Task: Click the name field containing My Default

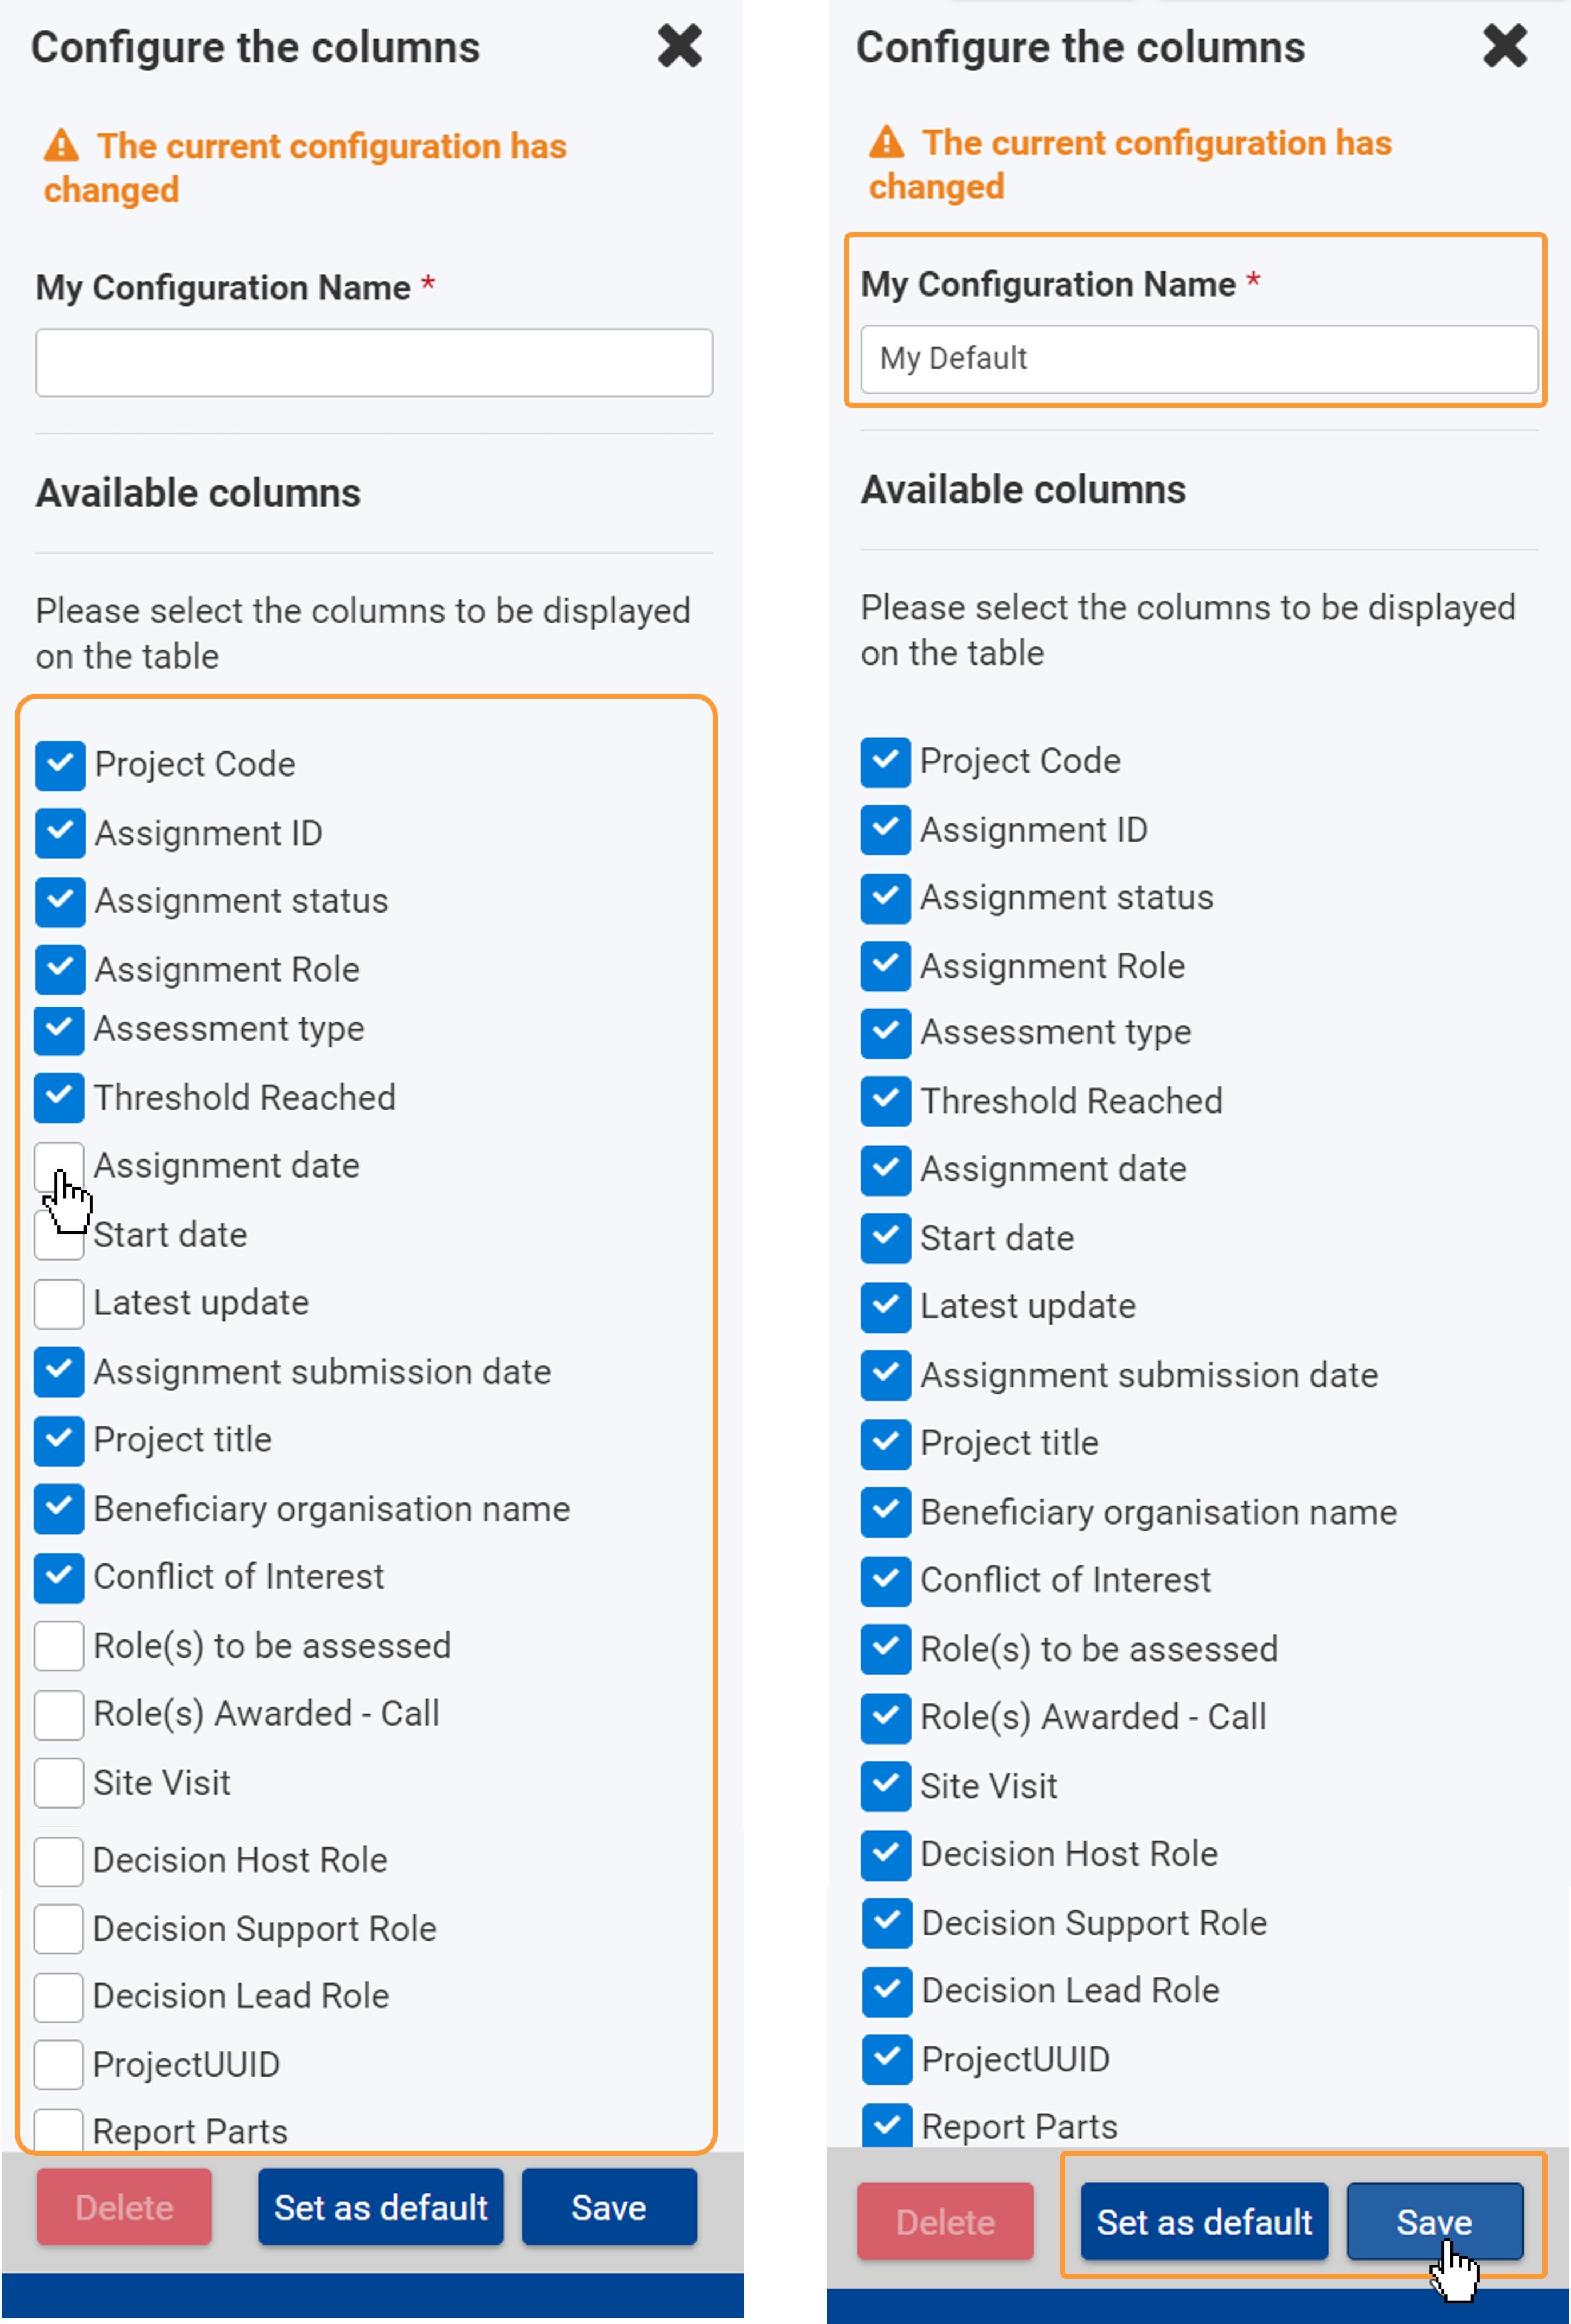Action: click(1199, 359)
